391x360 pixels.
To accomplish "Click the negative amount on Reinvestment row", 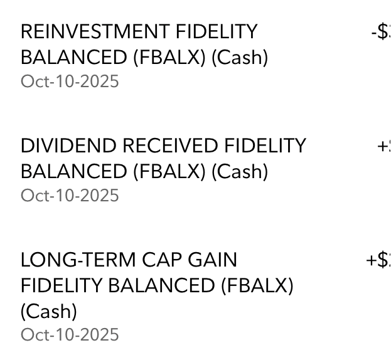I will [x=381, y=31].
